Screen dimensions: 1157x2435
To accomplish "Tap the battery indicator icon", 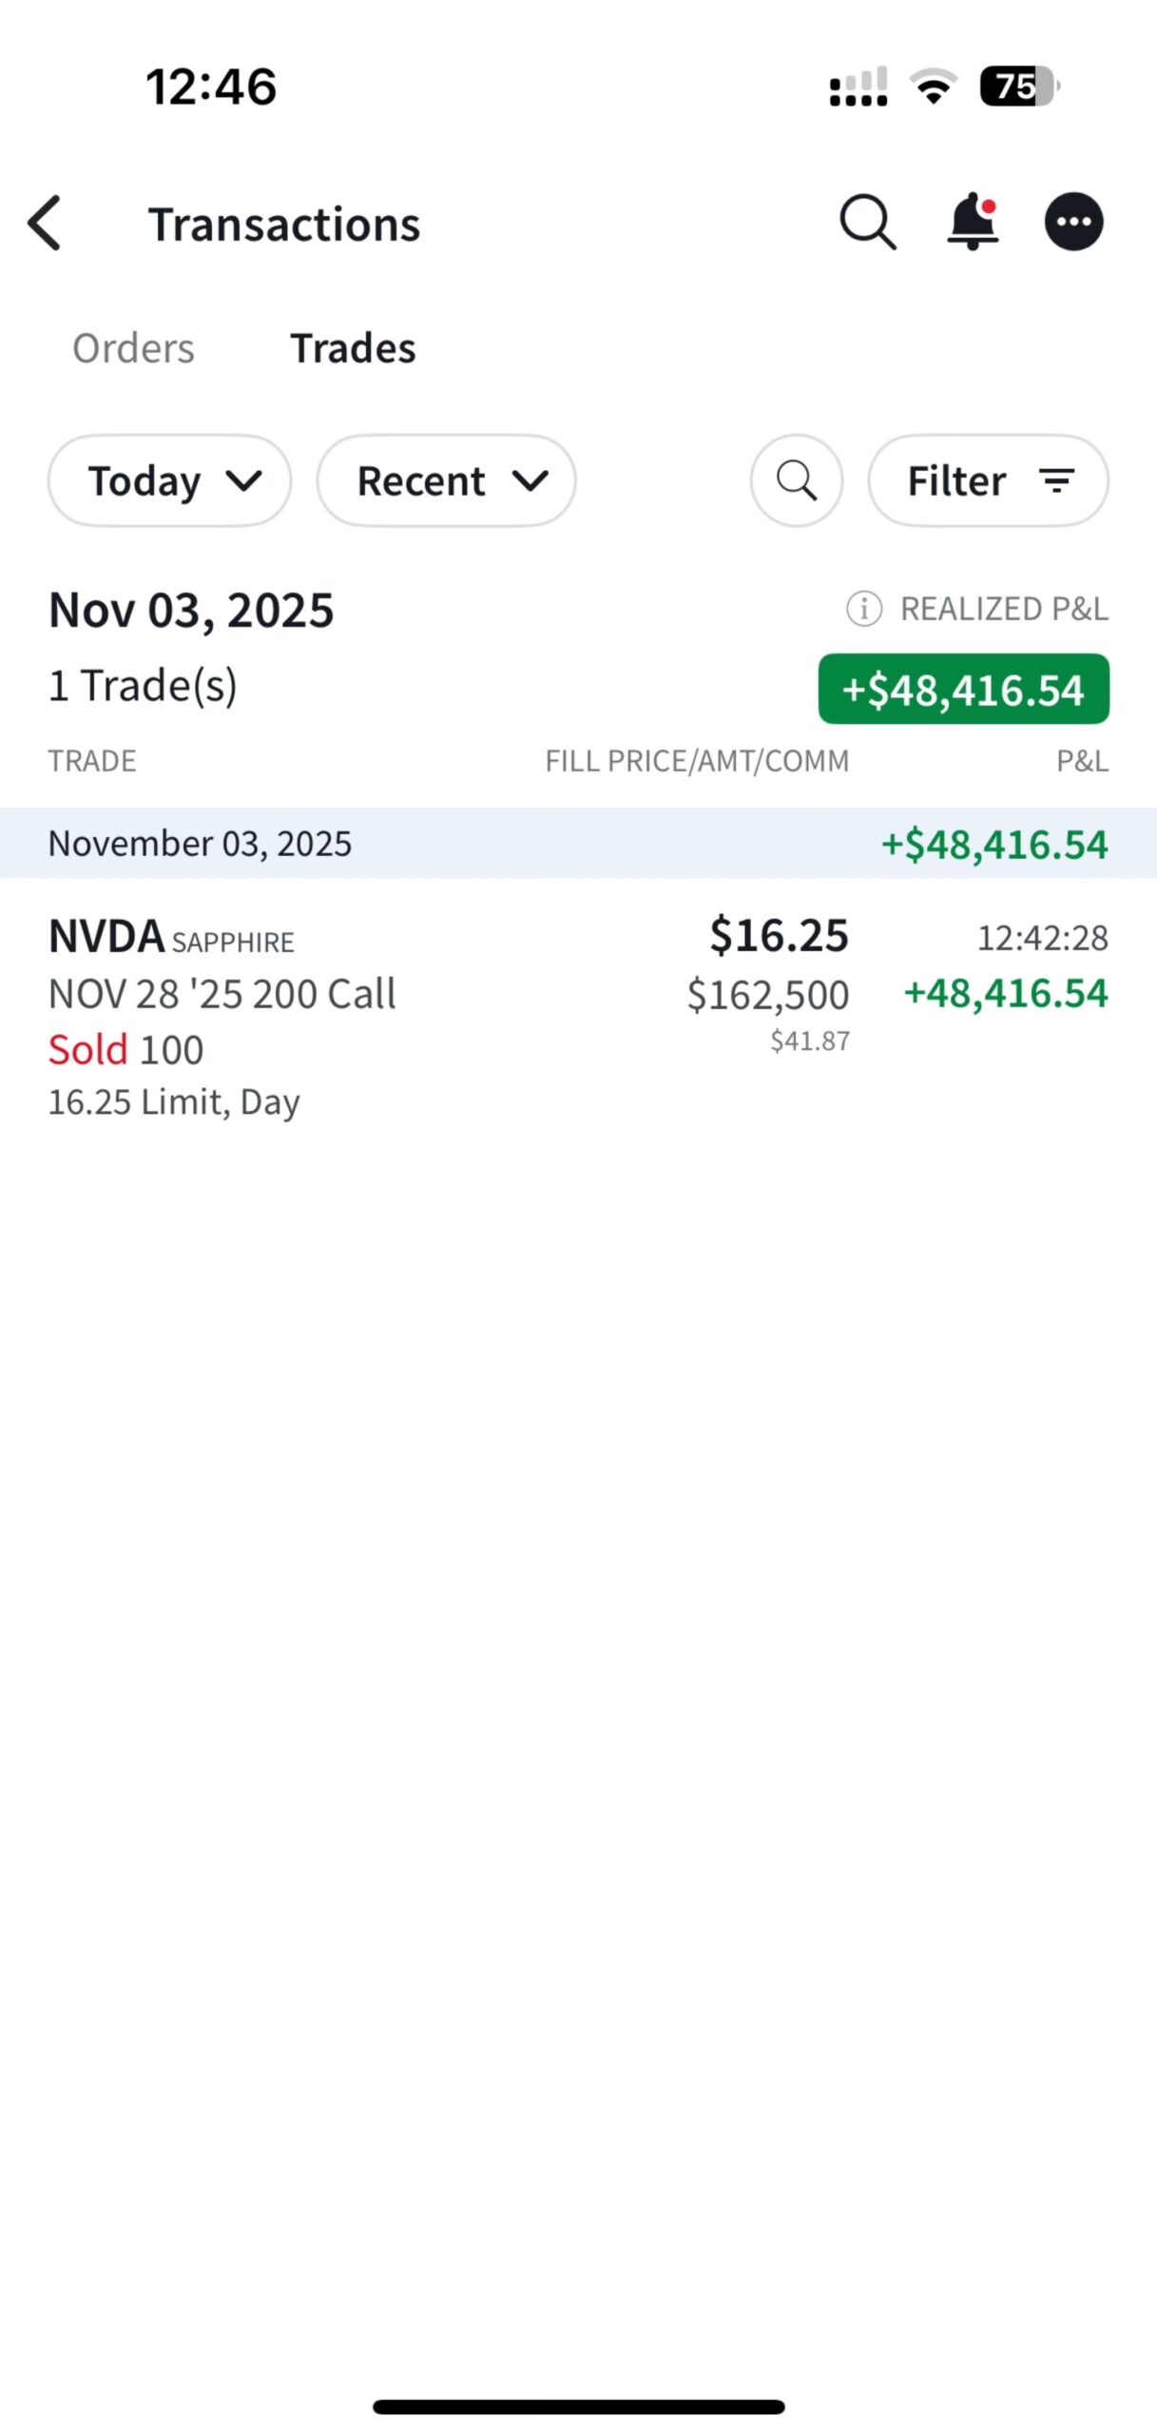I will 1019,88.
